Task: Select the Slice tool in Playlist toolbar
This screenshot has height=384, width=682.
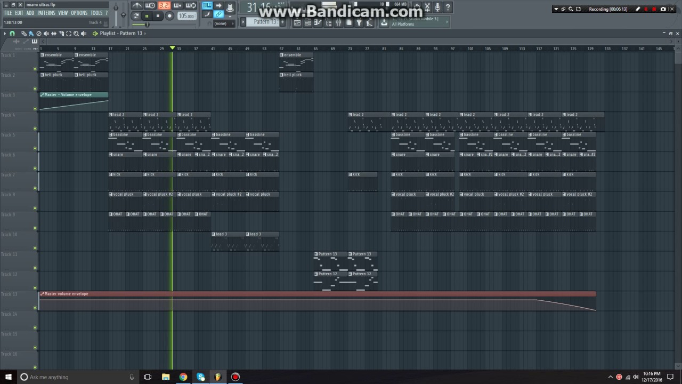Action: pos(61,34)
